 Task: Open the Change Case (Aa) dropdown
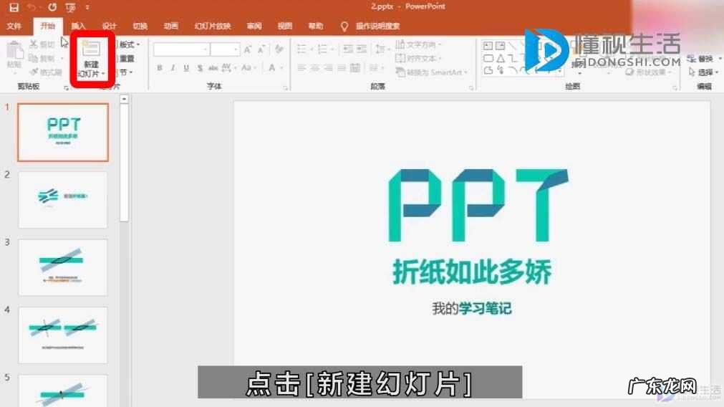tap(248, 68)
